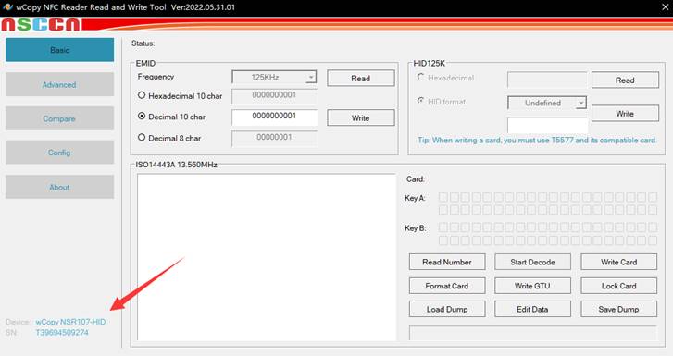Click the progress bar below Save Dump
The image size is (673, 356).
tap(532, 333)
